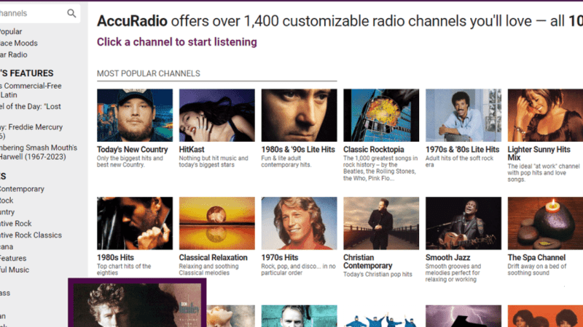This screenshot has height=327, width=583.
Task: Select the 'tive Rock Classics' genre link
Action: point(31,235)
